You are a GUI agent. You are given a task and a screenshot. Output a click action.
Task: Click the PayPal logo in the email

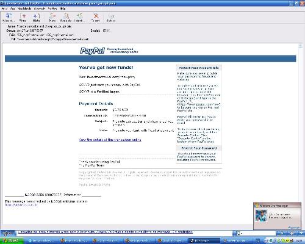92,51
